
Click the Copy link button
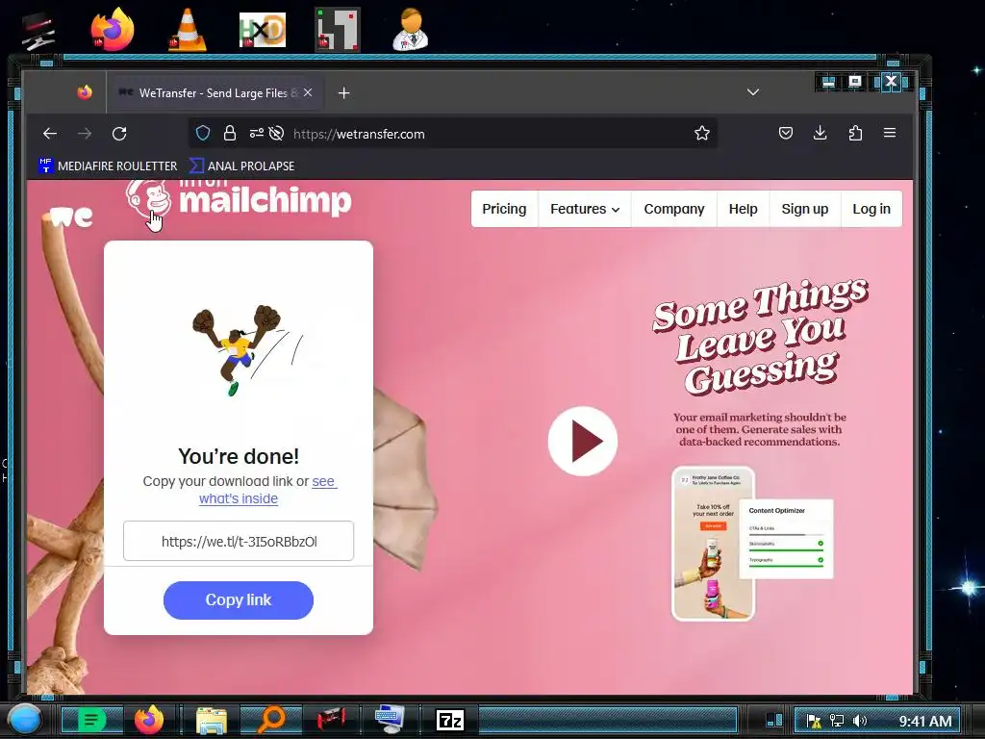239,600
